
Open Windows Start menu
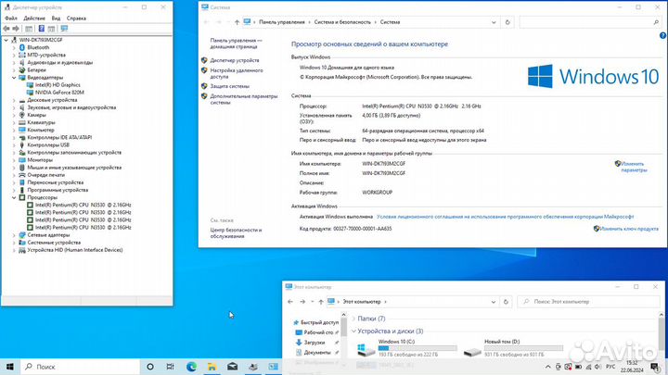coord(10,367)
